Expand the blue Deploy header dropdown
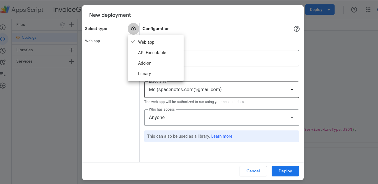 point(329,10)
